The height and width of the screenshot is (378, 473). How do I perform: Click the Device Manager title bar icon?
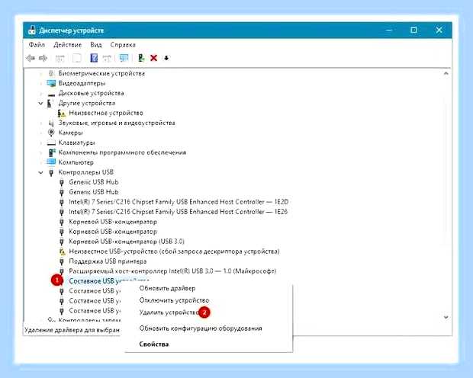[x=32, y=30]
